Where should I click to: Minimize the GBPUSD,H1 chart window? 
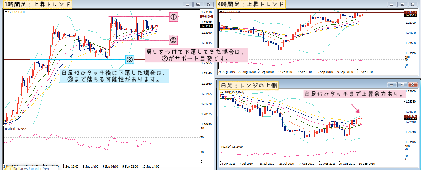click(x=187, y=4)
